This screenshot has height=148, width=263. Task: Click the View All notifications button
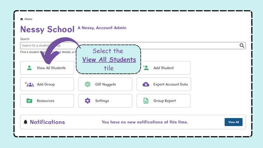click(x=234, y=122)
